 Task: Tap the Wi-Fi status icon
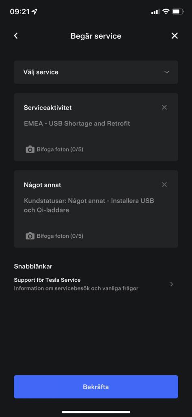coord(166,11)
